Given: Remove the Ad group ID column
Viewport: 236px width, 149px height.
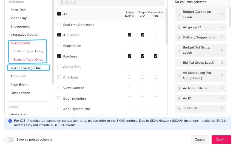Looking at the screenshot, I should [222, 27].
